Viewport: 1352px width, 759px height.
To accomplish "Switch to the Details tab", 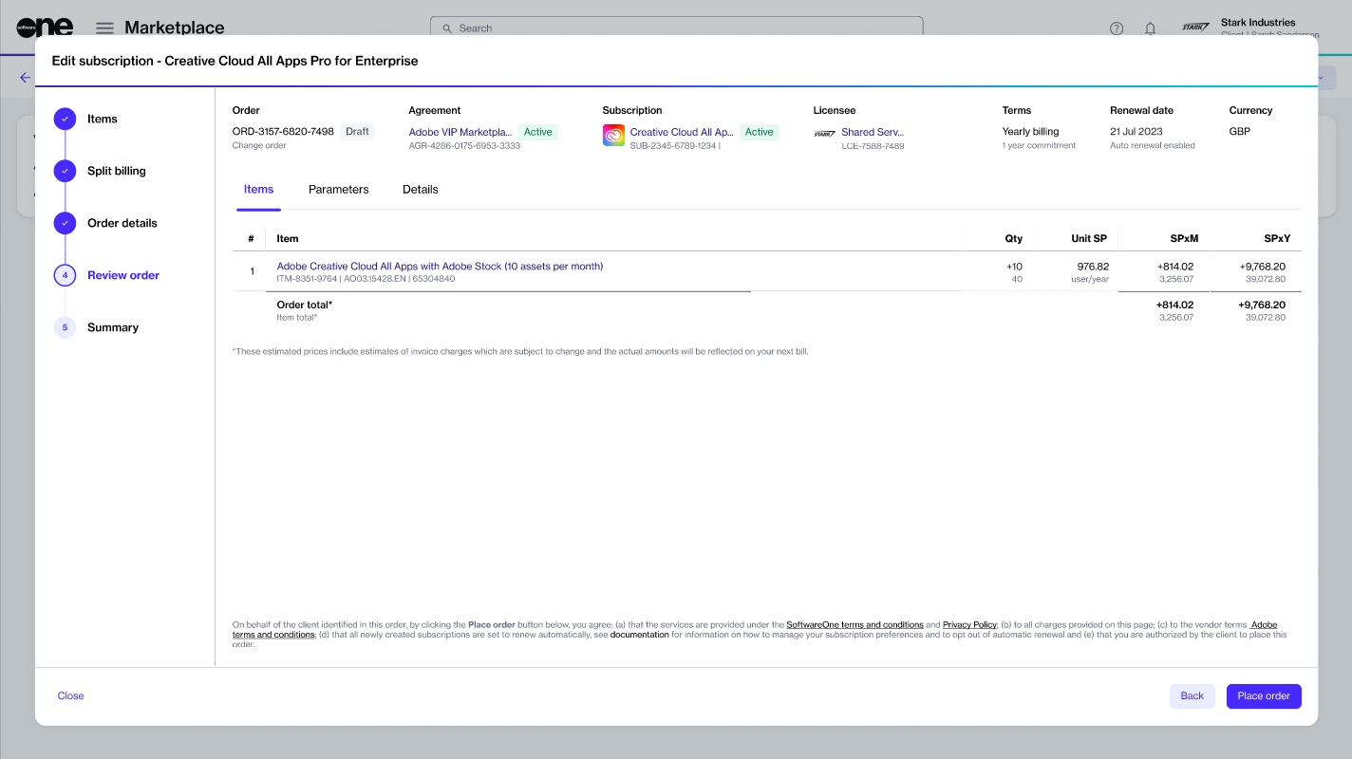I will pyautogui.click(x=421, y=190).
